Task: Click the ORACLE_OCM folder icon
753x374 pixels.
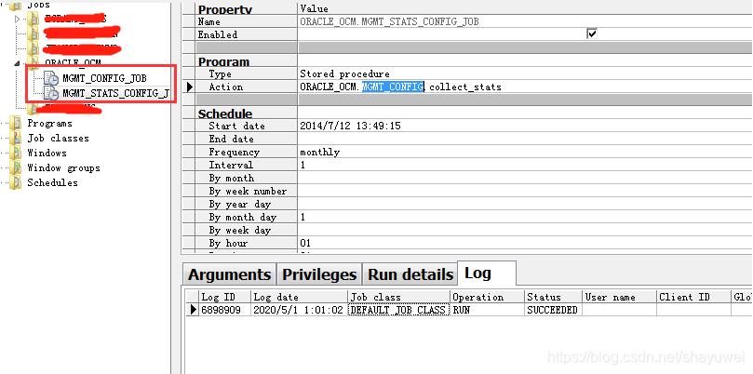Action: [x=34, y=63]
